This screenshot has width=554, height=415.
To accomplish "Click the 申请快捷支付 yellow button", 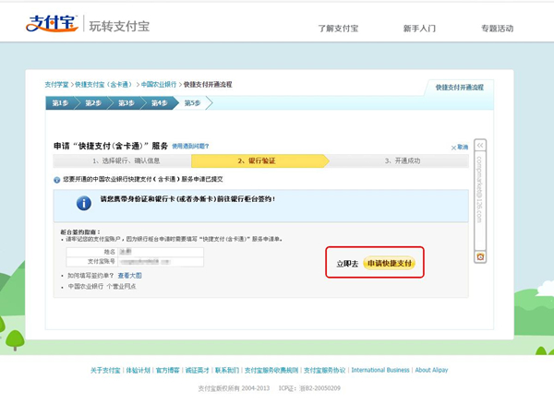I will point(389,264).
